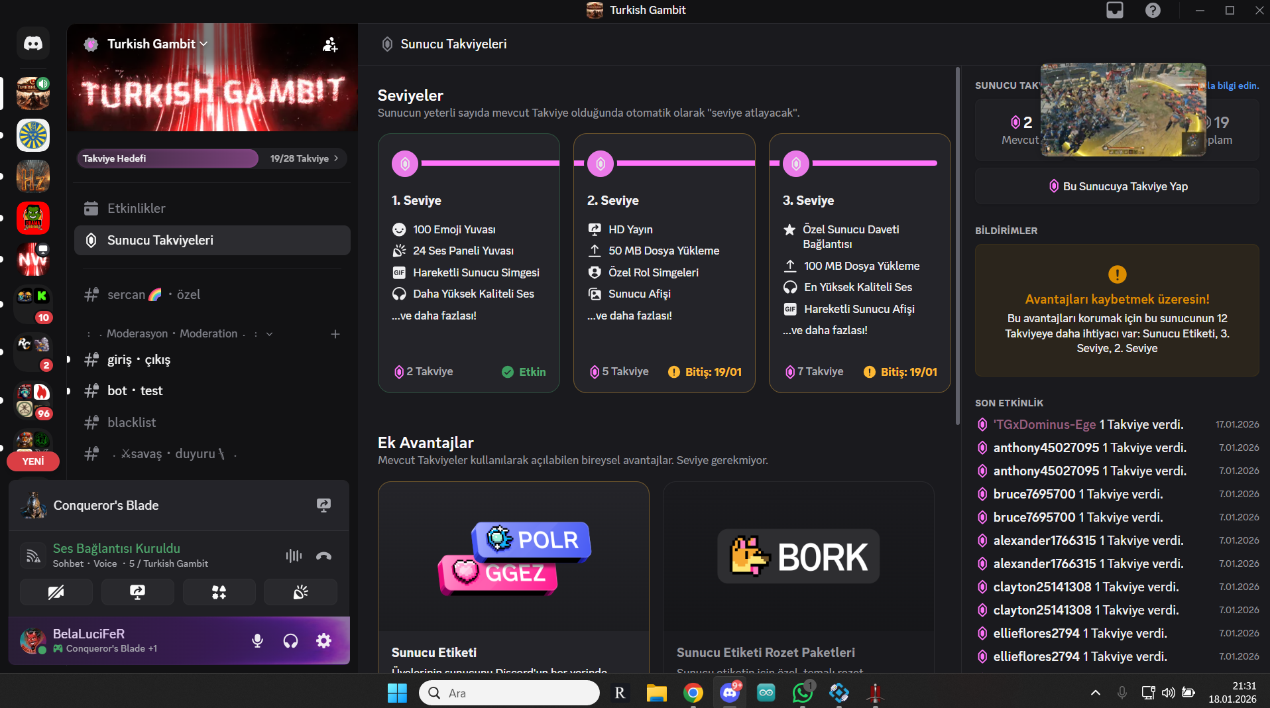Screen dimensions: 1270x708
Task: Open the sercan · özel channel
Action: [212, 294]
